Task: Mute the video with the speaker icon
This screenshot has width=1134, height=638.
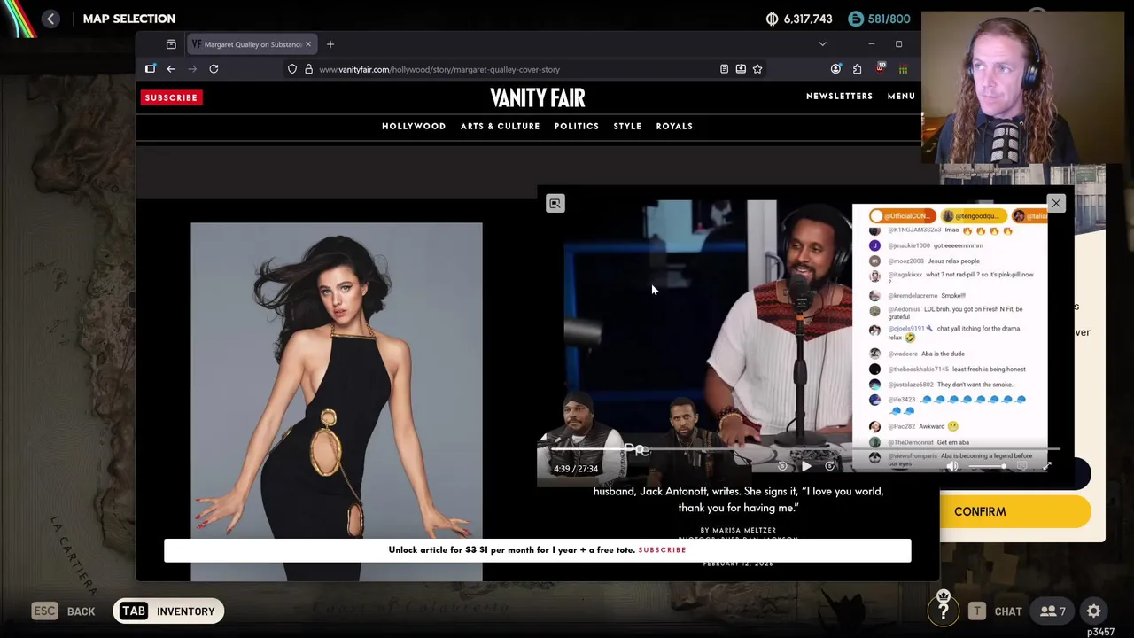Action: click(x=952, y=466)
